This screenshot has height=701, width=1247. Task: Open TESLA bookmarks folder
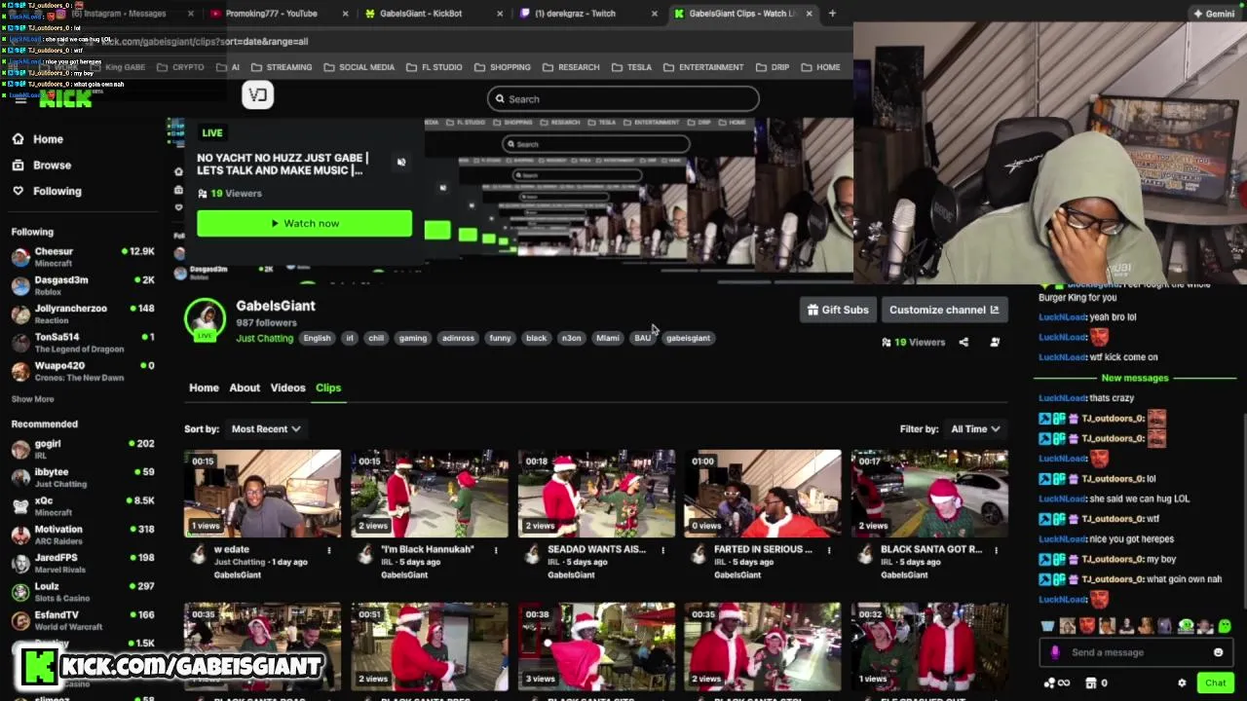[631, 67]
